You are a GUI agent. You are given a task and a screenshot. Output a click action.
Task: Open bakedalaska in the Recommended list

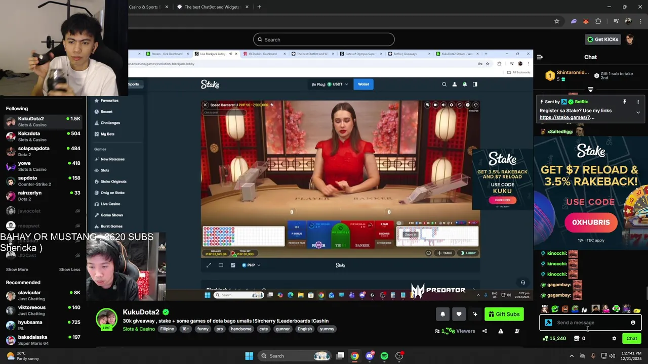coord(43,340)
